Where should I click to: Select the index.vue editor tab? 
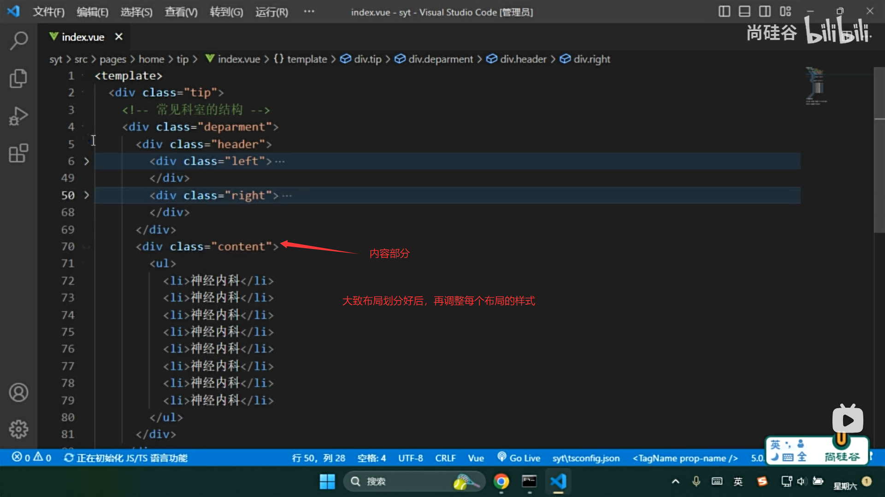[x=83, y=37]
